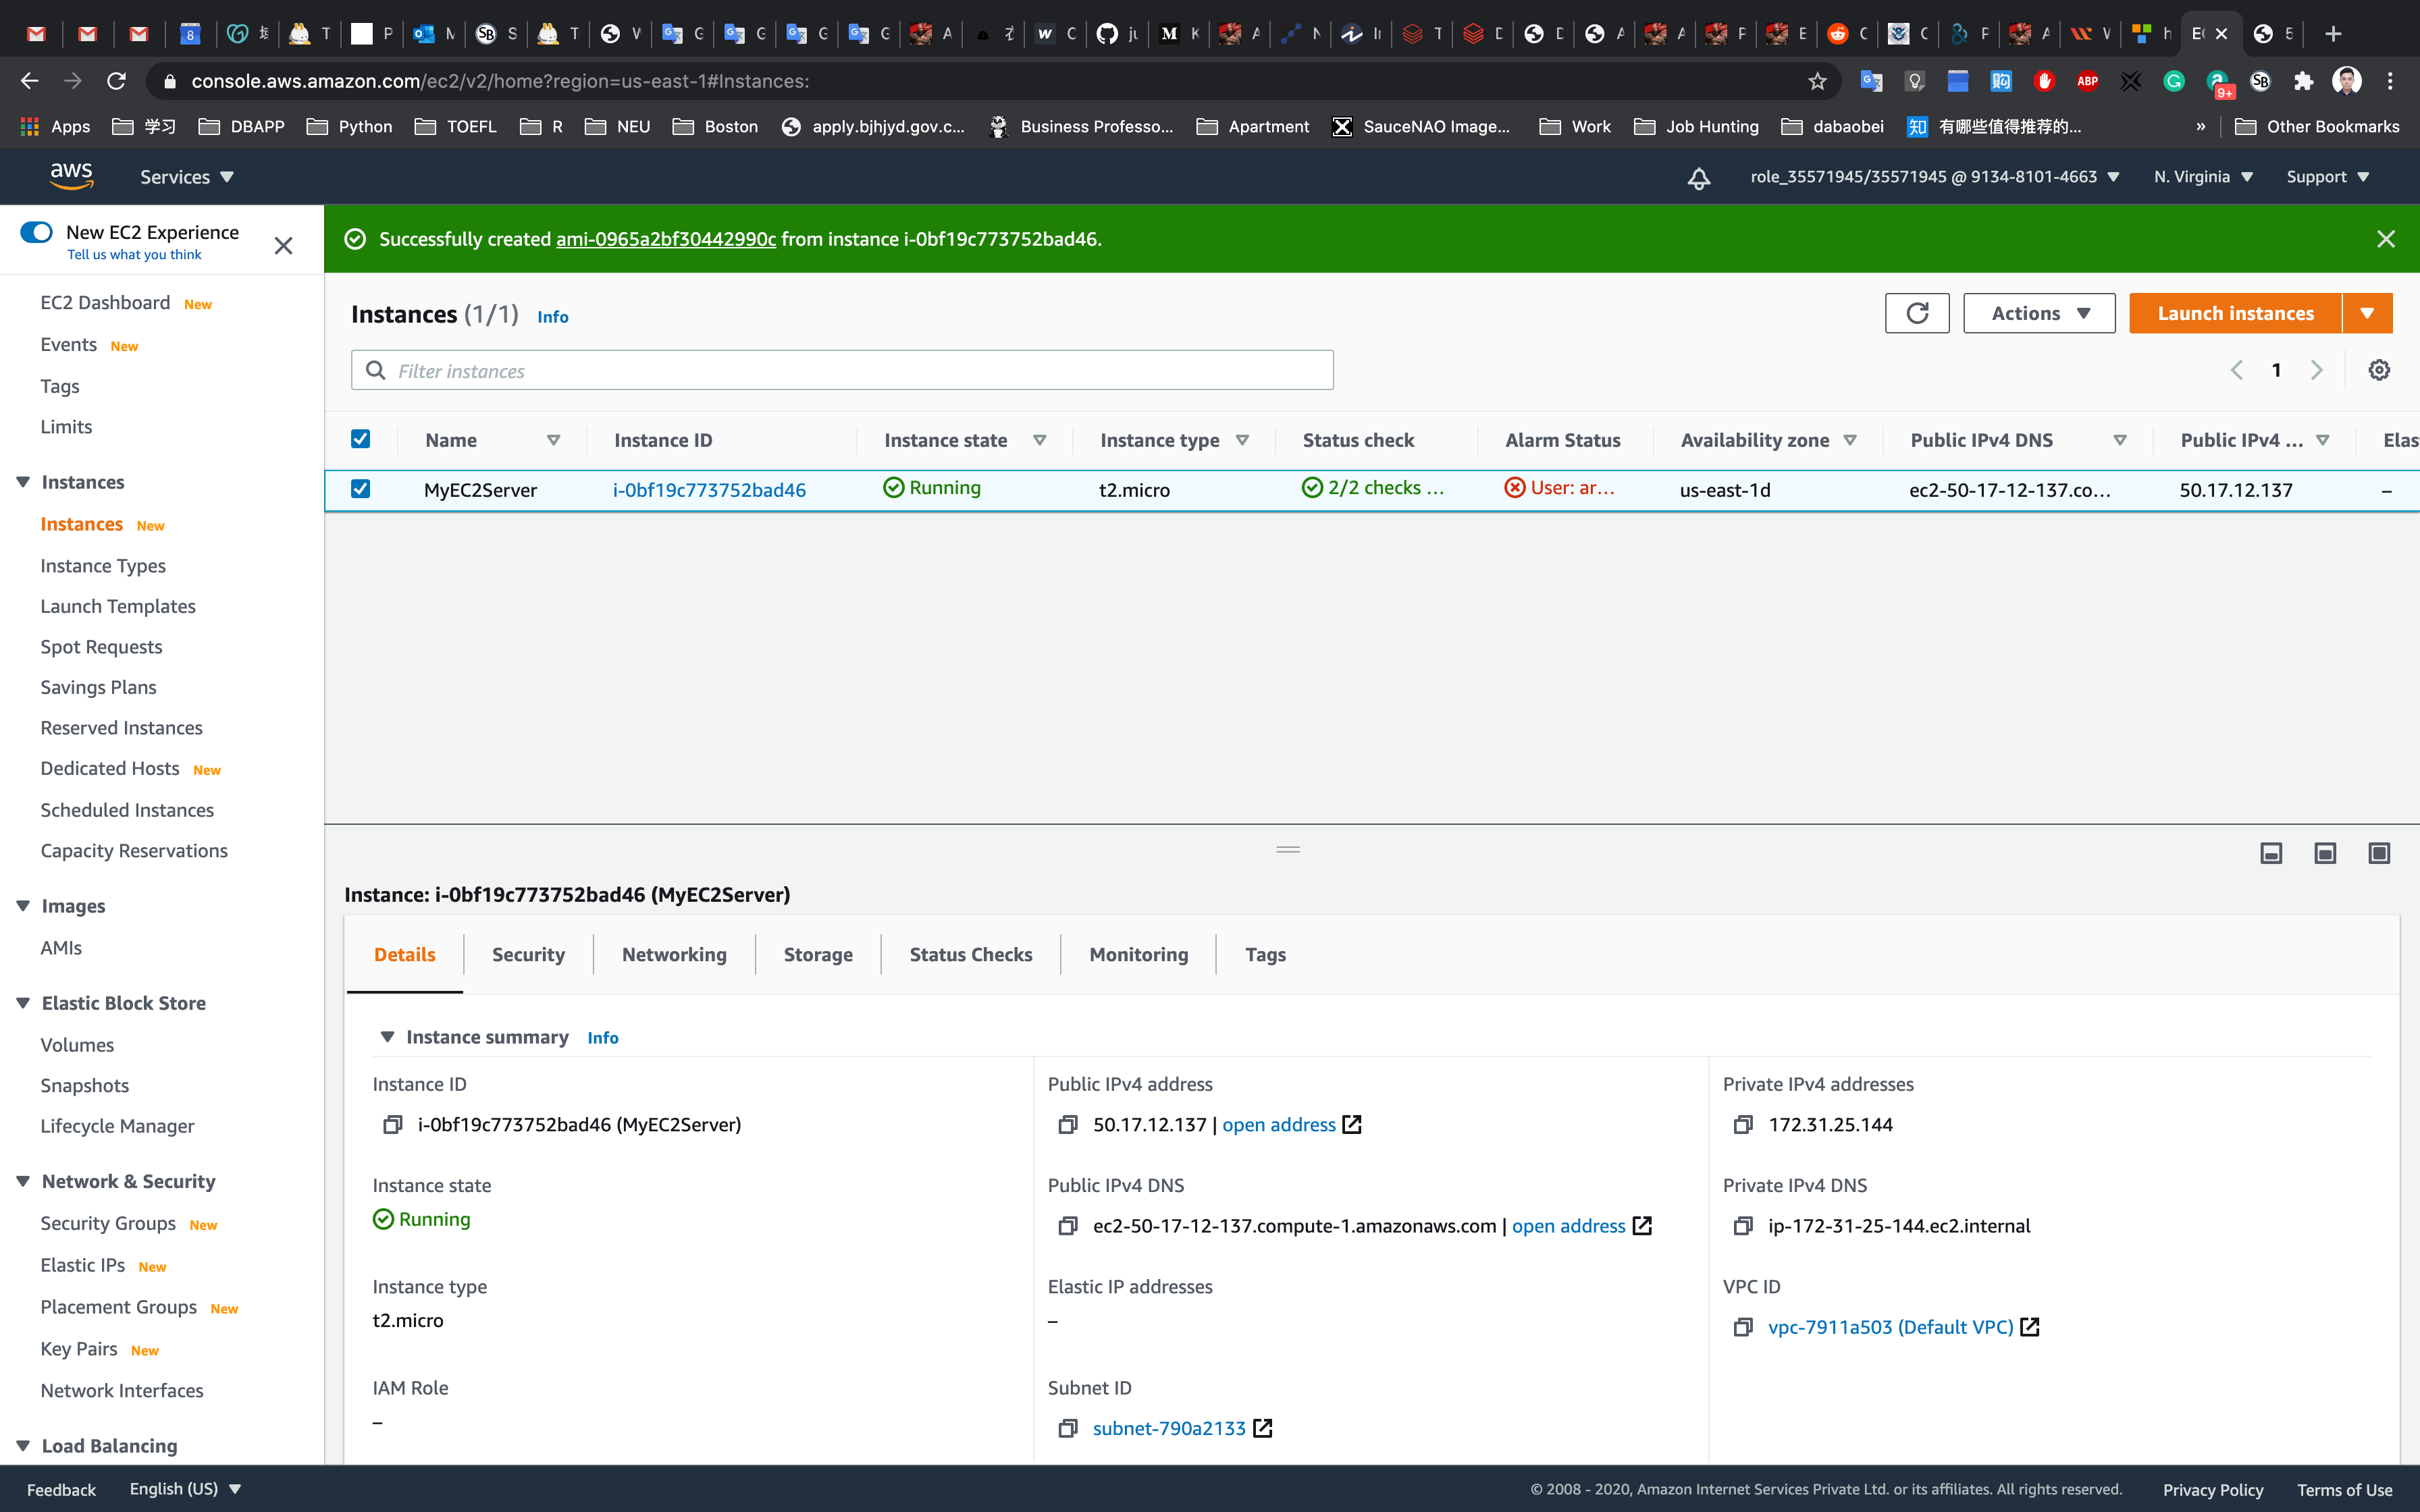Maximize the details panel to full size
The width and height of the screenshot is (2420, 1512).
tap(2378, 853)
